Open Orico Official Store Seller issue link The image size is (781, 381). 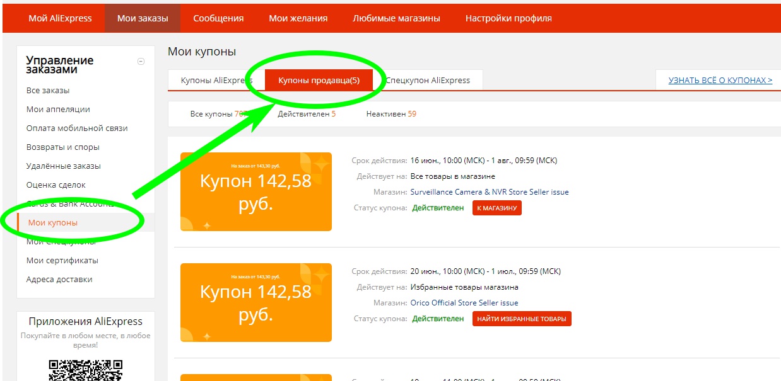464,303
